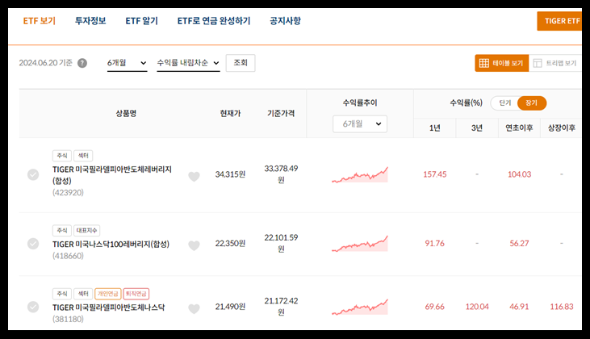Click the 69.66 one-year return value
Image resolution: width=590 pixels, height=339 pixels.
pyautogui.click(x=434, y=307)
